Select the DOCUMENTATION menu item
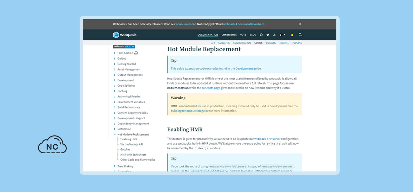The height and width of the screenshot is (192, 413). 208,35
